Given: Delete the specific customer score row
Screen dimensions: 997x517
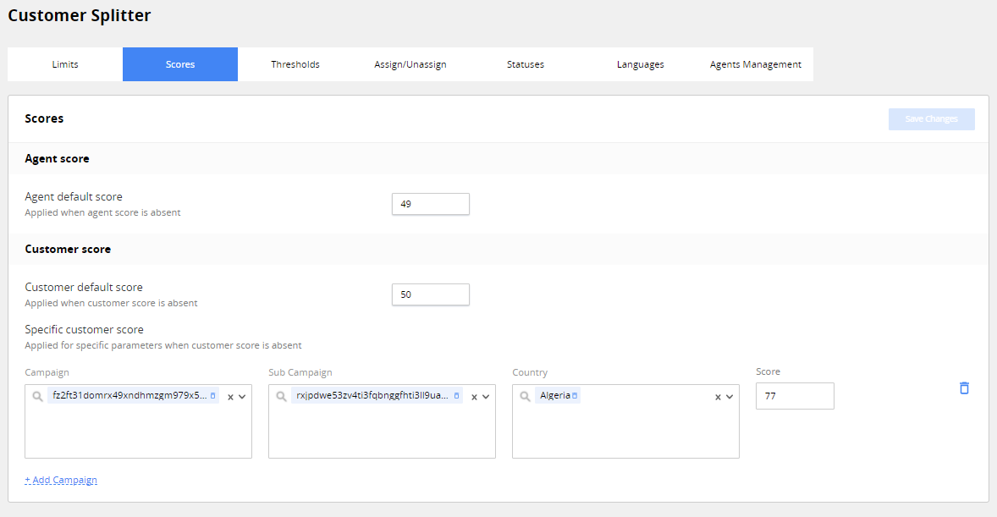Looking at the screenshot, I should (964, 388).
